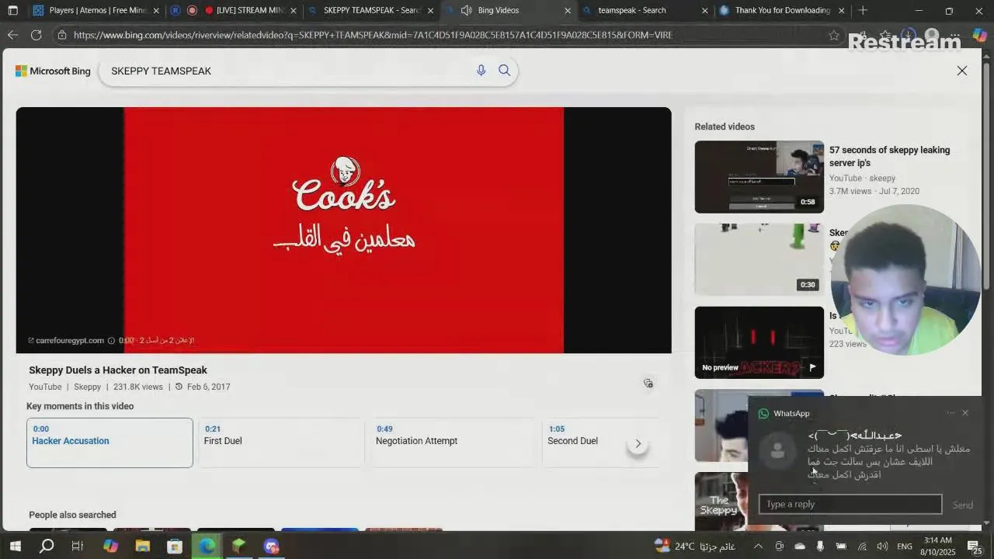Close the Bing Videos tab
Image resolution: width=994 pixels, height=559 pixels.
pos(568,11)
